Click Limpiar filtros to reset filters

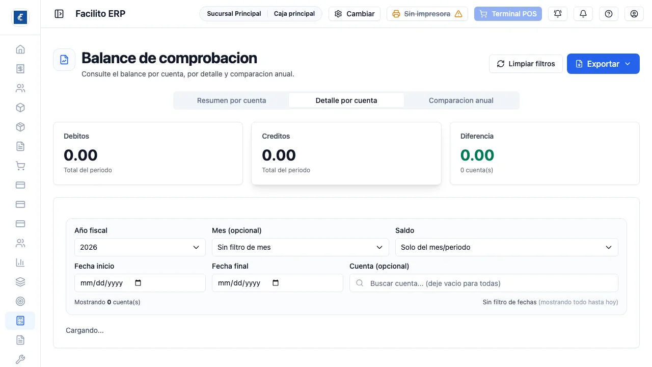tap(526, 64)
